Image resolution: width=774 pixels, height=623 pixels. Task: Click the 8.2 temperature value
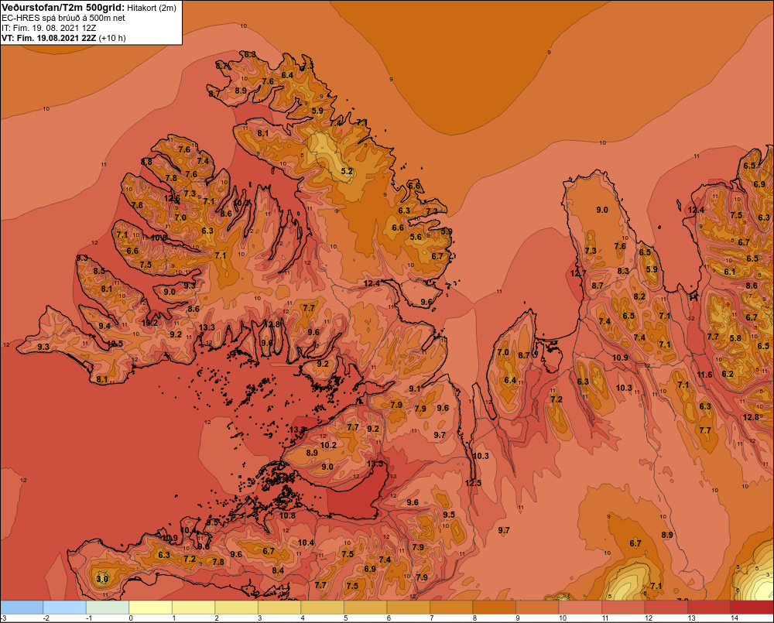[x=639, y=296]
